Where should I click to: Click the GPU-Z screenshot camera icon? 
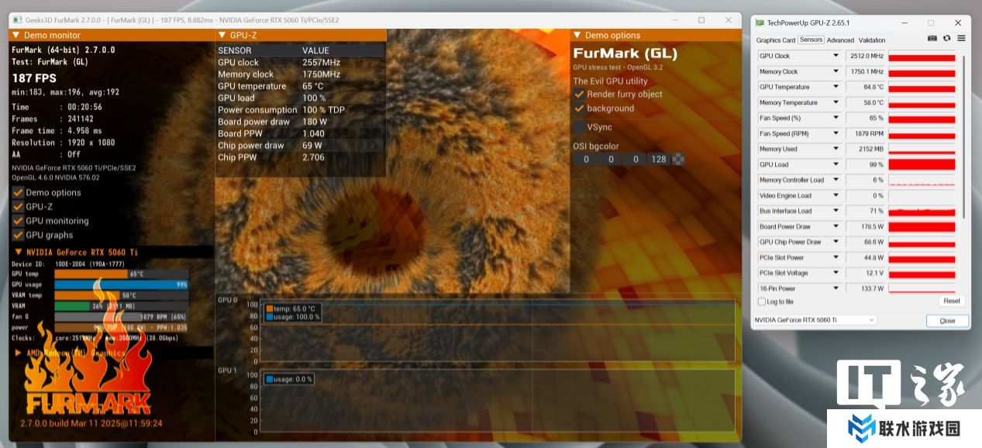(932, 39)
